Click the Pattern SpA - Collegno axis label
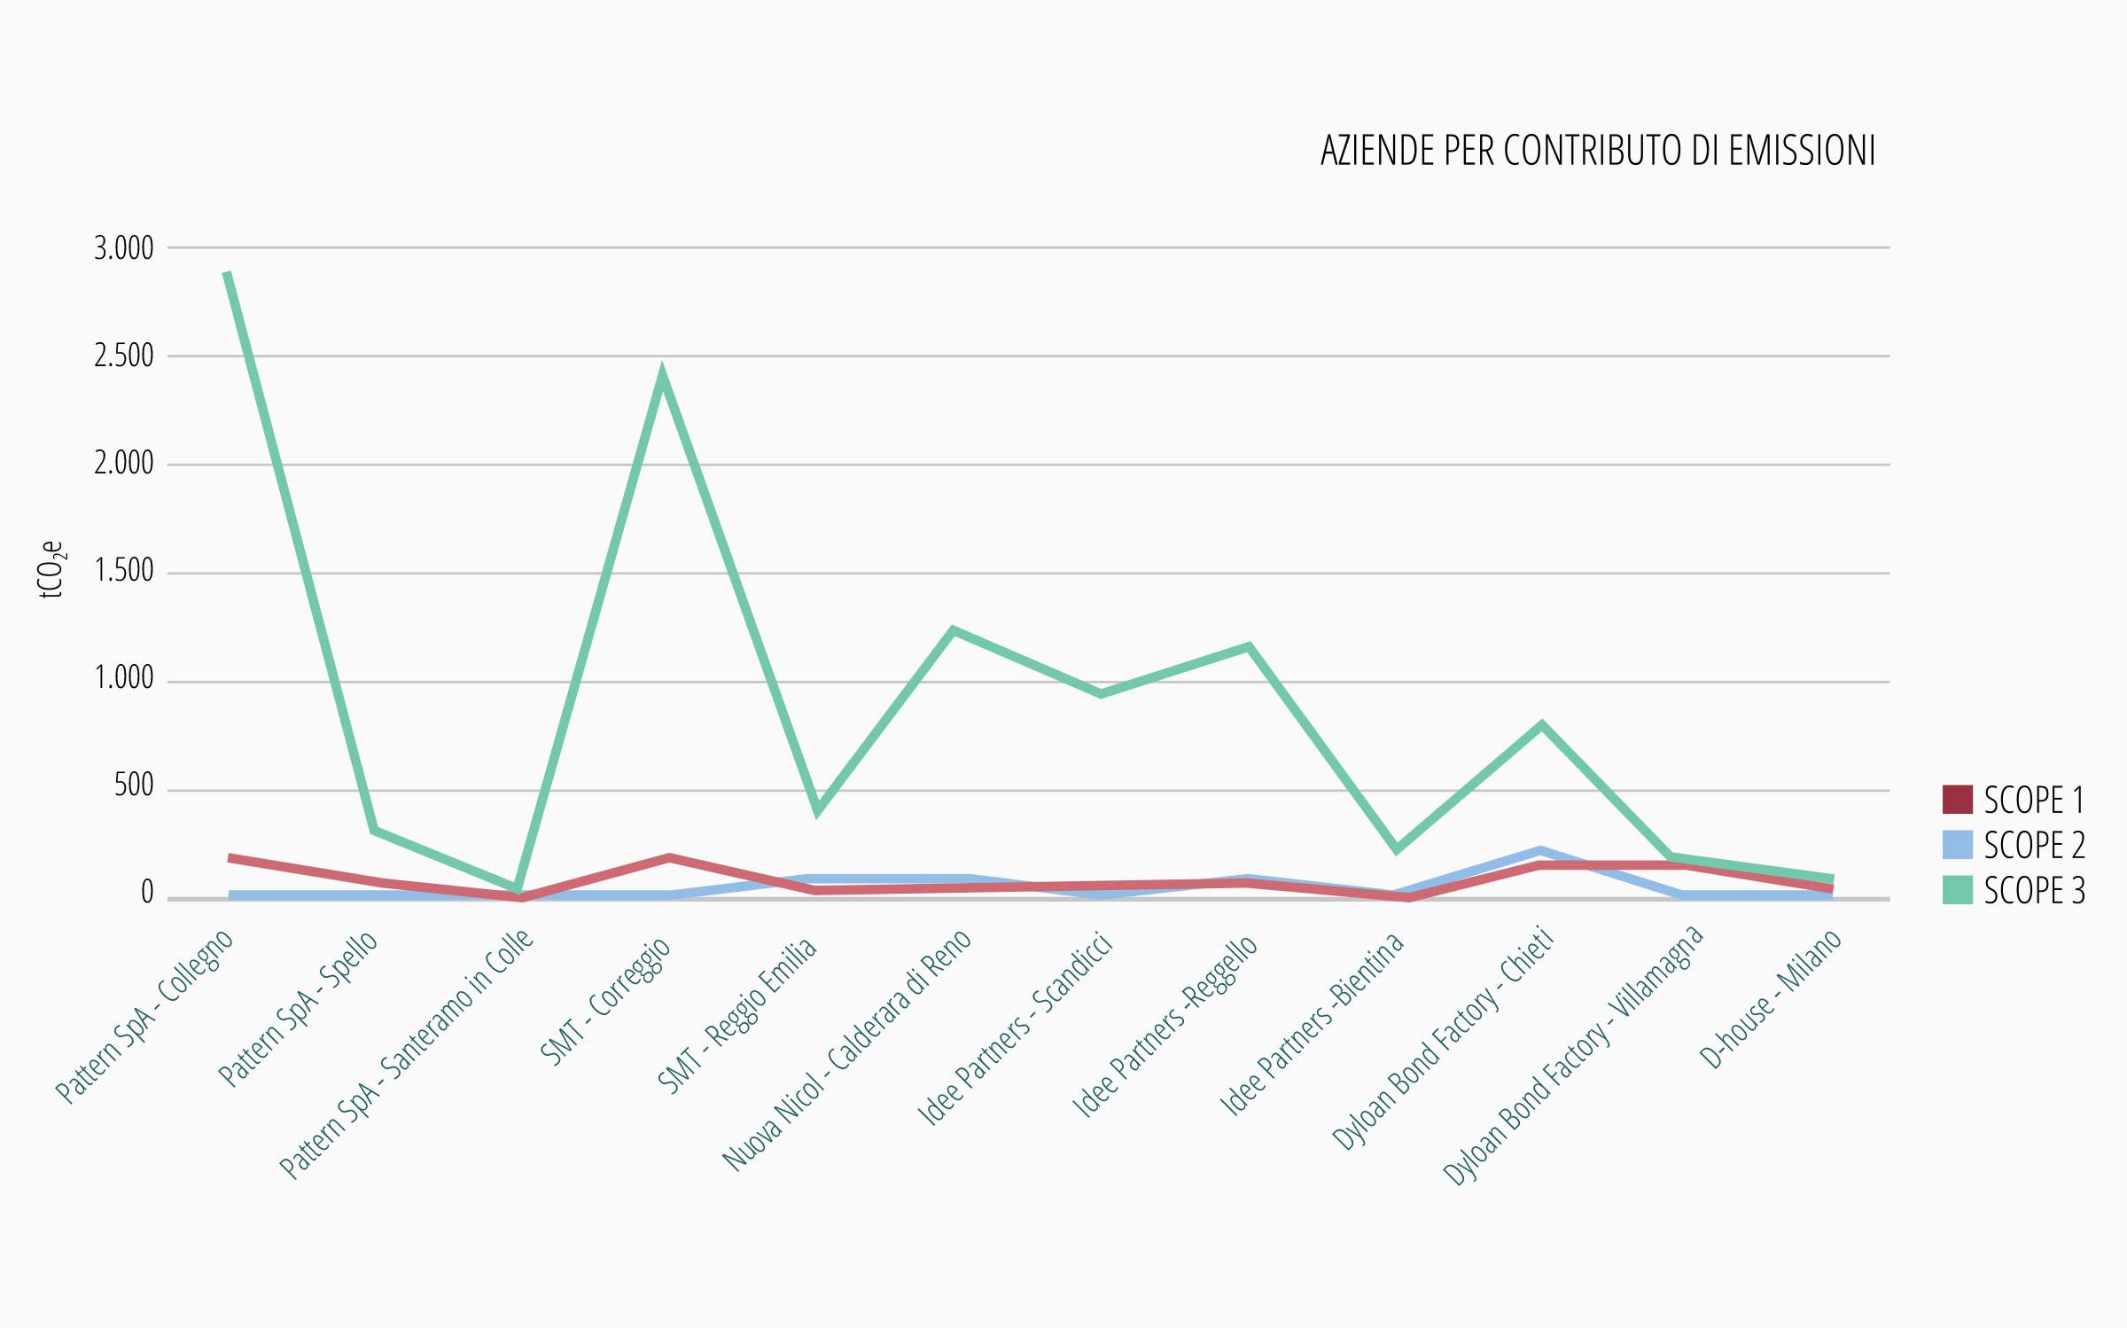Viewport: 2127px width, 1328px height. click(145, 1016)
